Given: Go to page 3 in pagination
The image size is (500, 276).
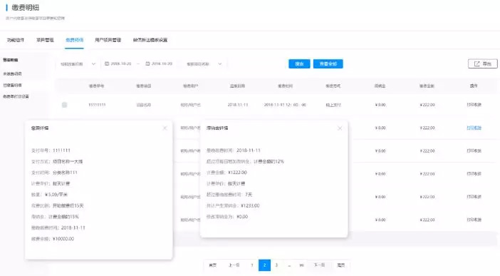Looking at the screenshot, I should coord(276,265).
